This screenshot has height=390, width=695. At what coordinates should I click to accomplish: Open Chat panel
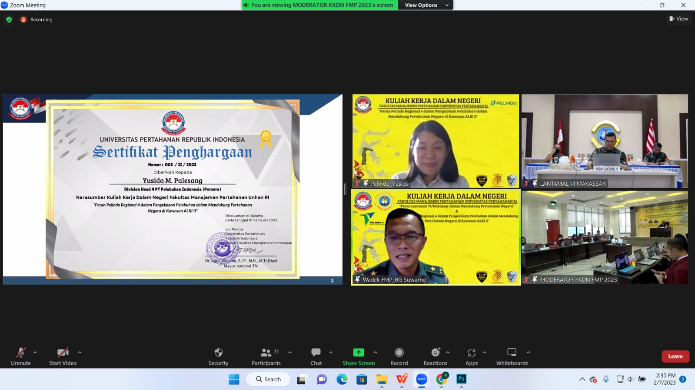(x=316, y=357)
